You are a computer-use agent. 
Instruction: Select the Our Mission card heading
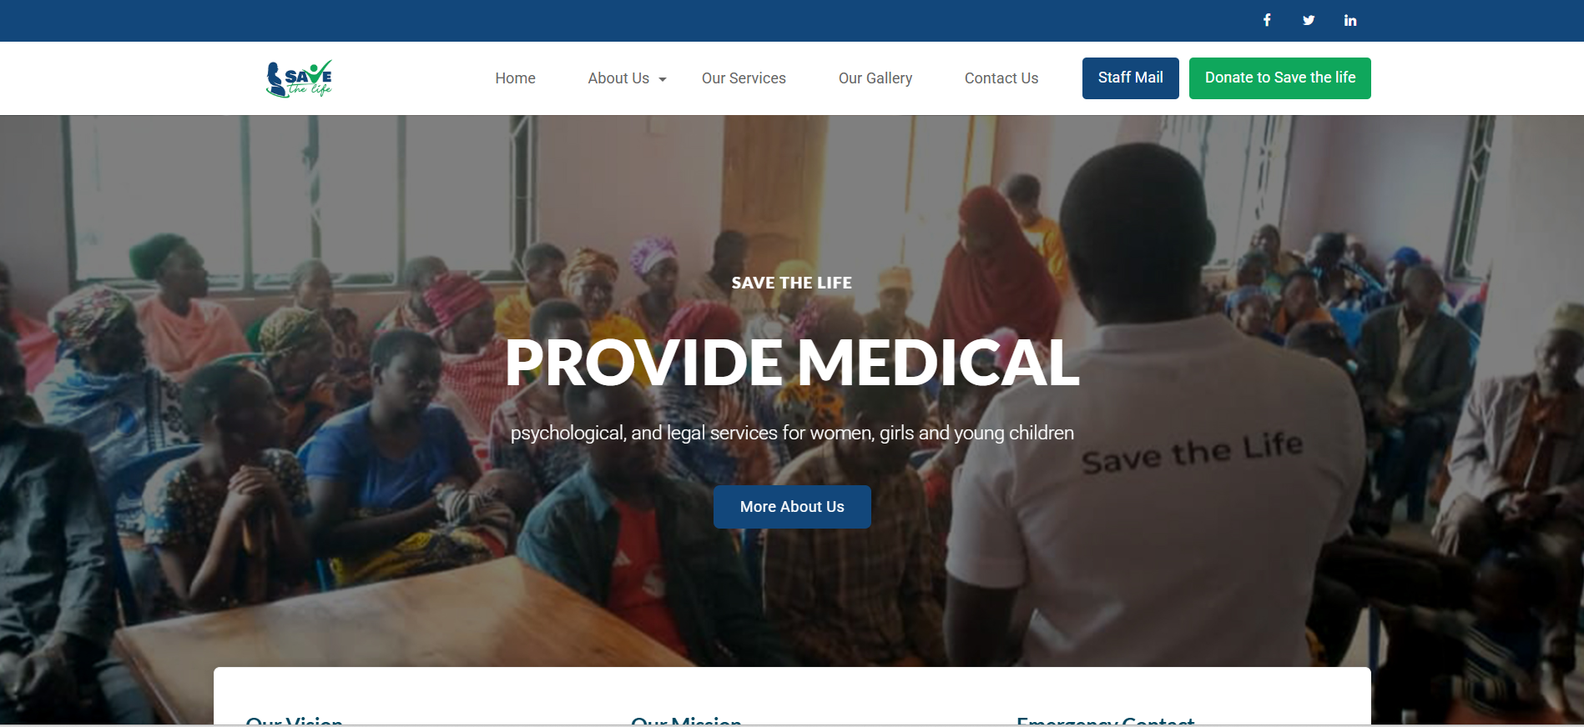coord(686,720)
